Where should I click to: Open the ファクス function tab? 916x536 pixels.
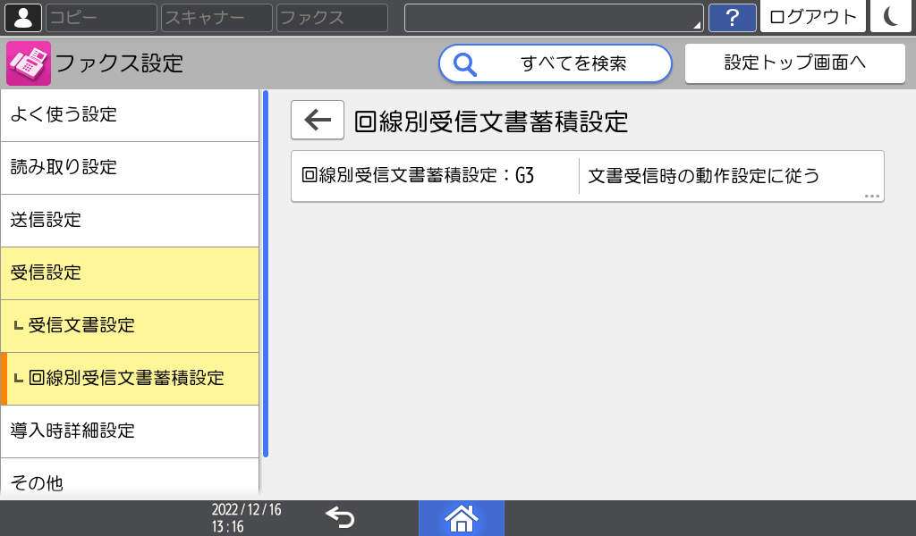coord(331,17)
